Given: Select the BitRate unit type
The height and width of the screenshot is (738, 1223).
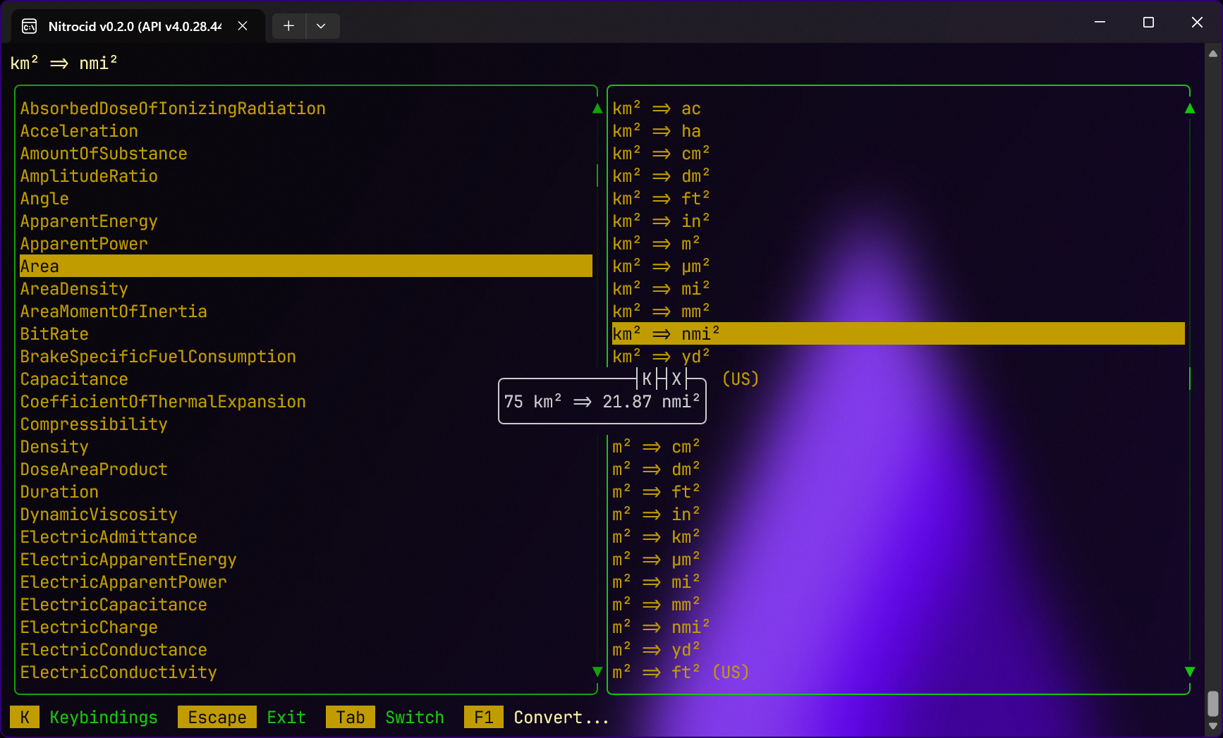Looking at the screenshot, I should pos(54,334).
